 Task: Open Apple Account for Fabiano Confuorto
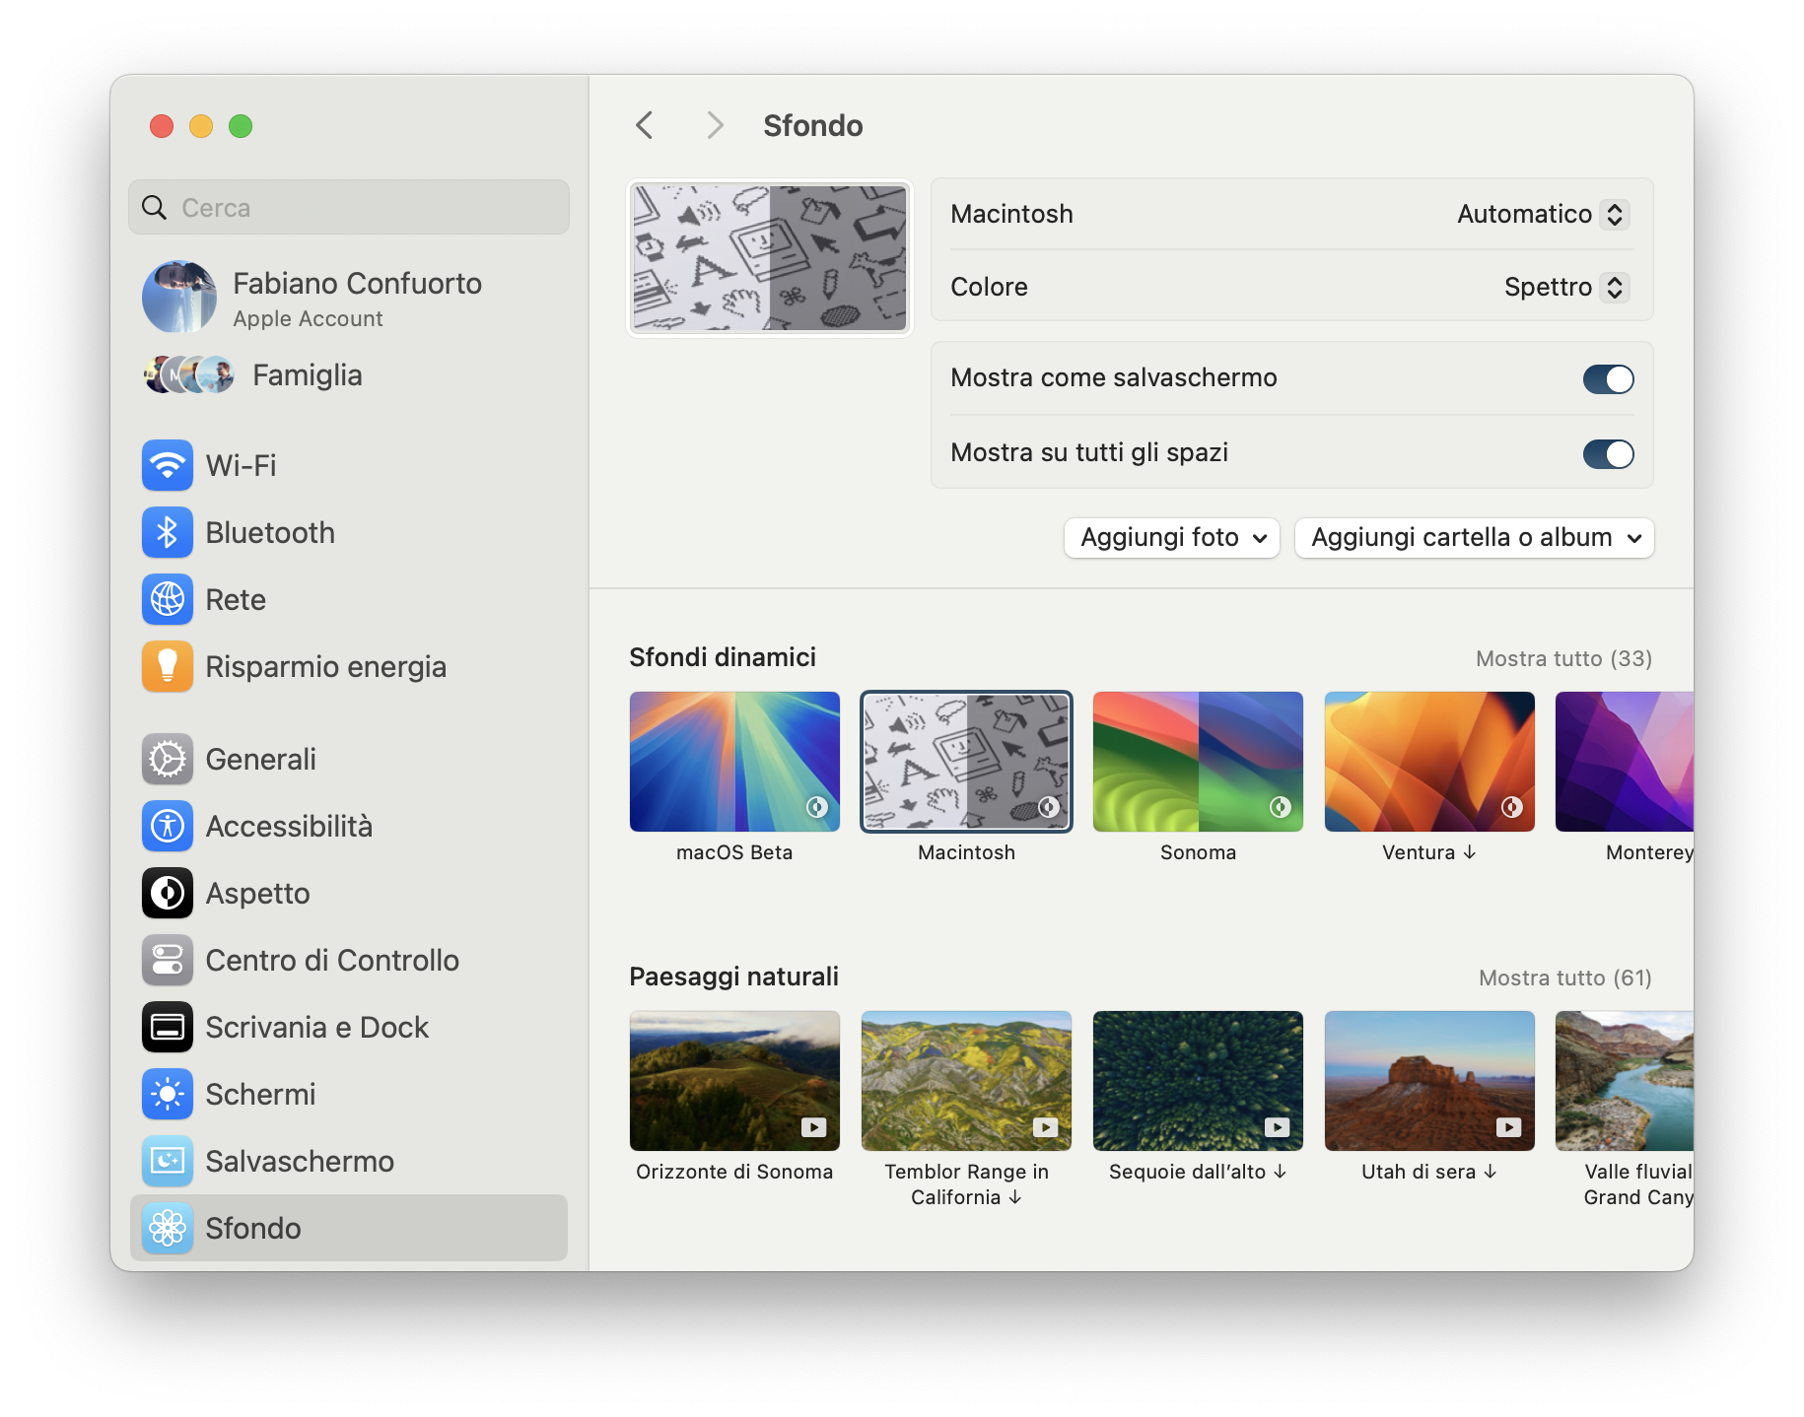click(x=349, y=297)
